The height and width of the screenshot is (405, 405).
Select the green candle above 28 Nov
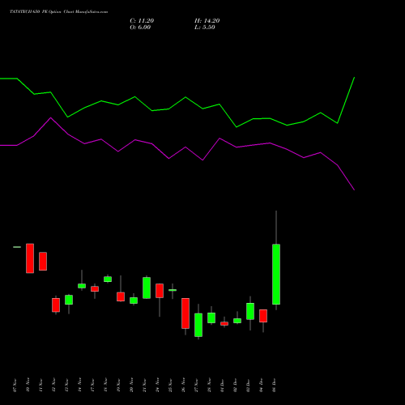[x=211, y=318]
